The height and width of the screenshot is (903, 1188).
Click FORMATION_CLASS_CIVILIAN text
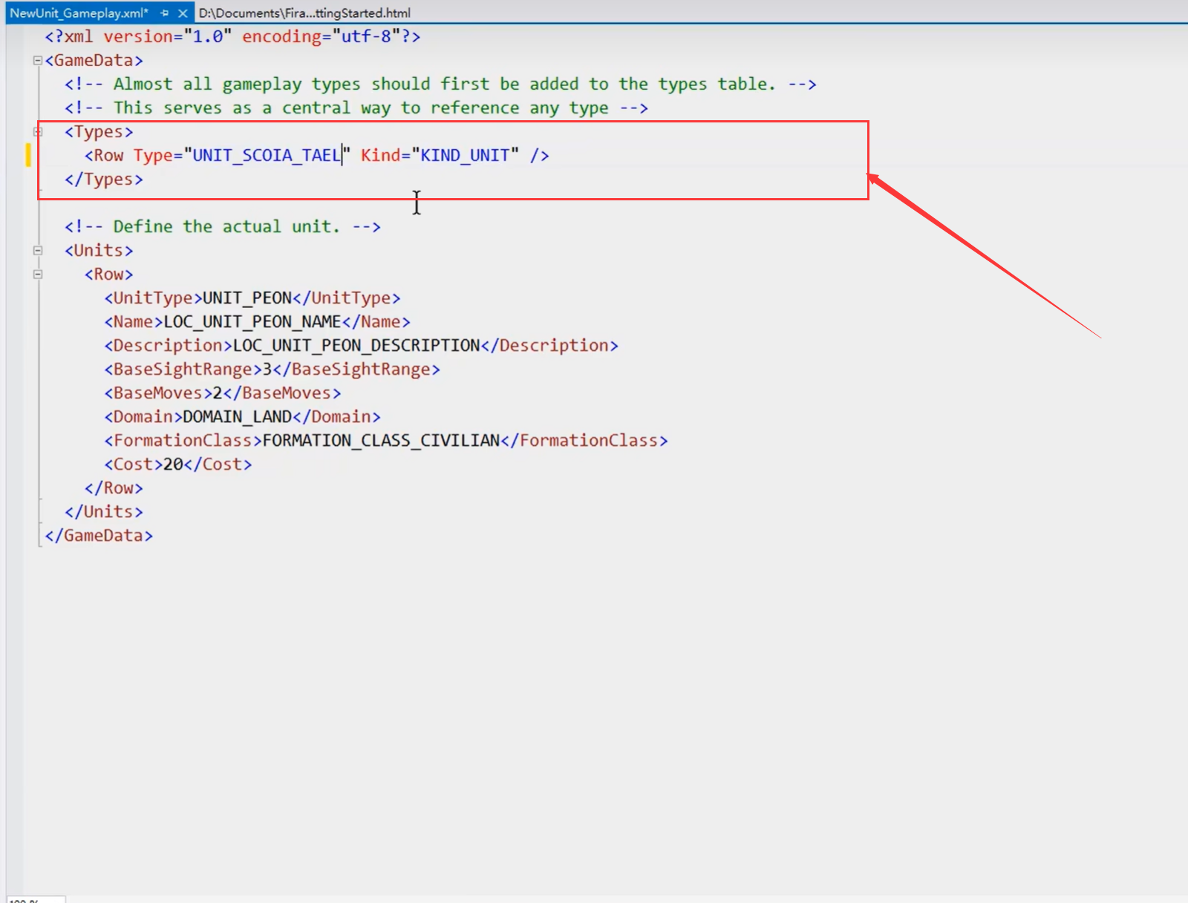[x=381, y=441]
